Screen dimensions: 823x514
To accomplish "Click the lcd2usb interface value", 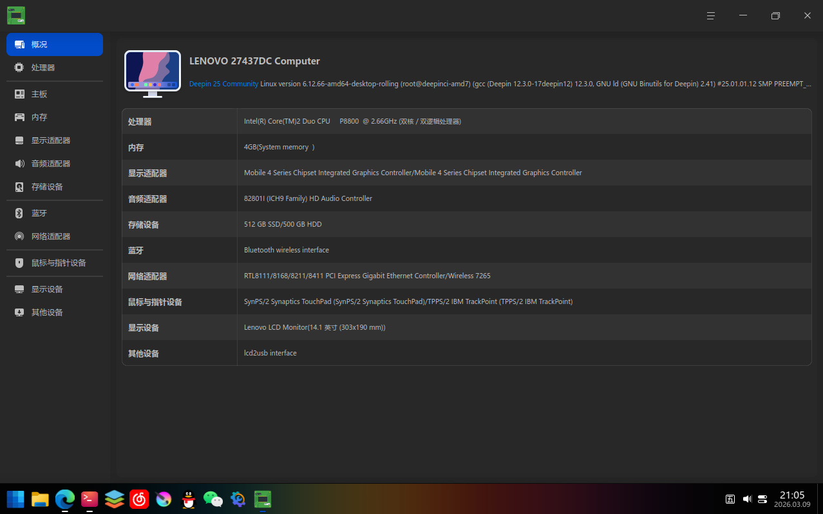I will tap(270, 353).
